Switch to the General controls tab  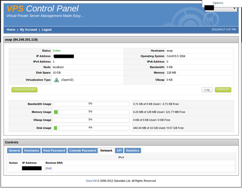point(14,150)
